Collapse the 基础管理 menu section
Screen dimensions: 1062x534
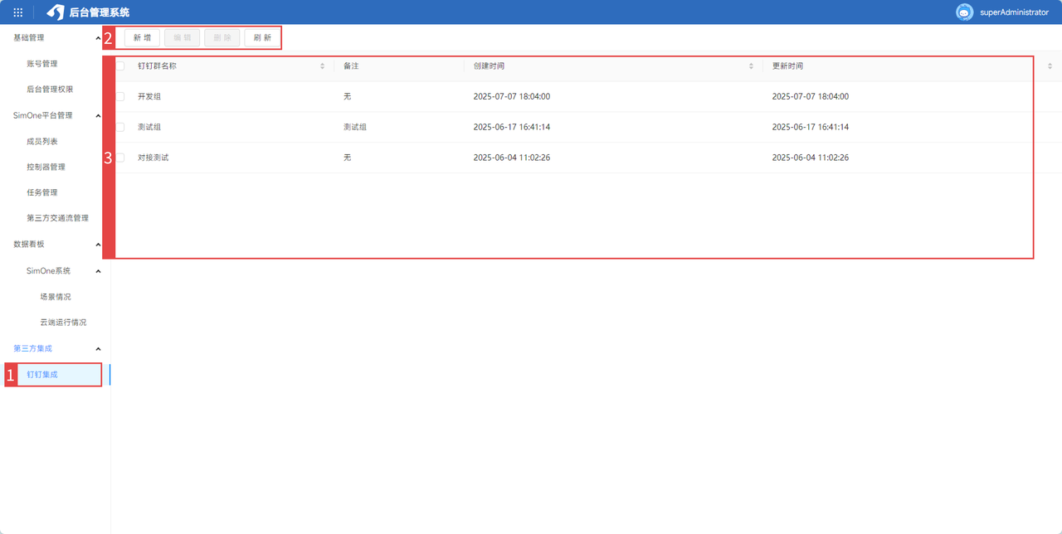[98, 38]
